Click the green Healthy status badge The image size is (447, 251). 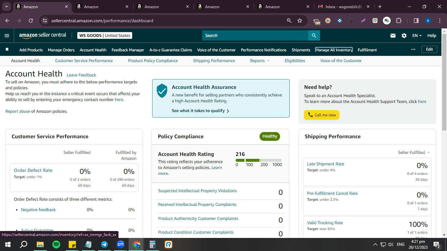(x=270, y=136)
